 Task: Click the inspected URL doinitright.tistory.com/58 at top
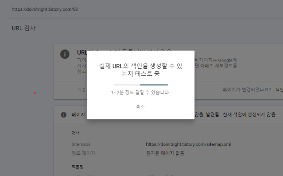[x=45, y=9]
